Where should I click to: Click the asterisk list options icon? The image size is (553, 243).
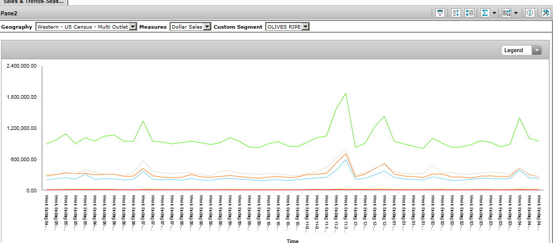[469, 13]
